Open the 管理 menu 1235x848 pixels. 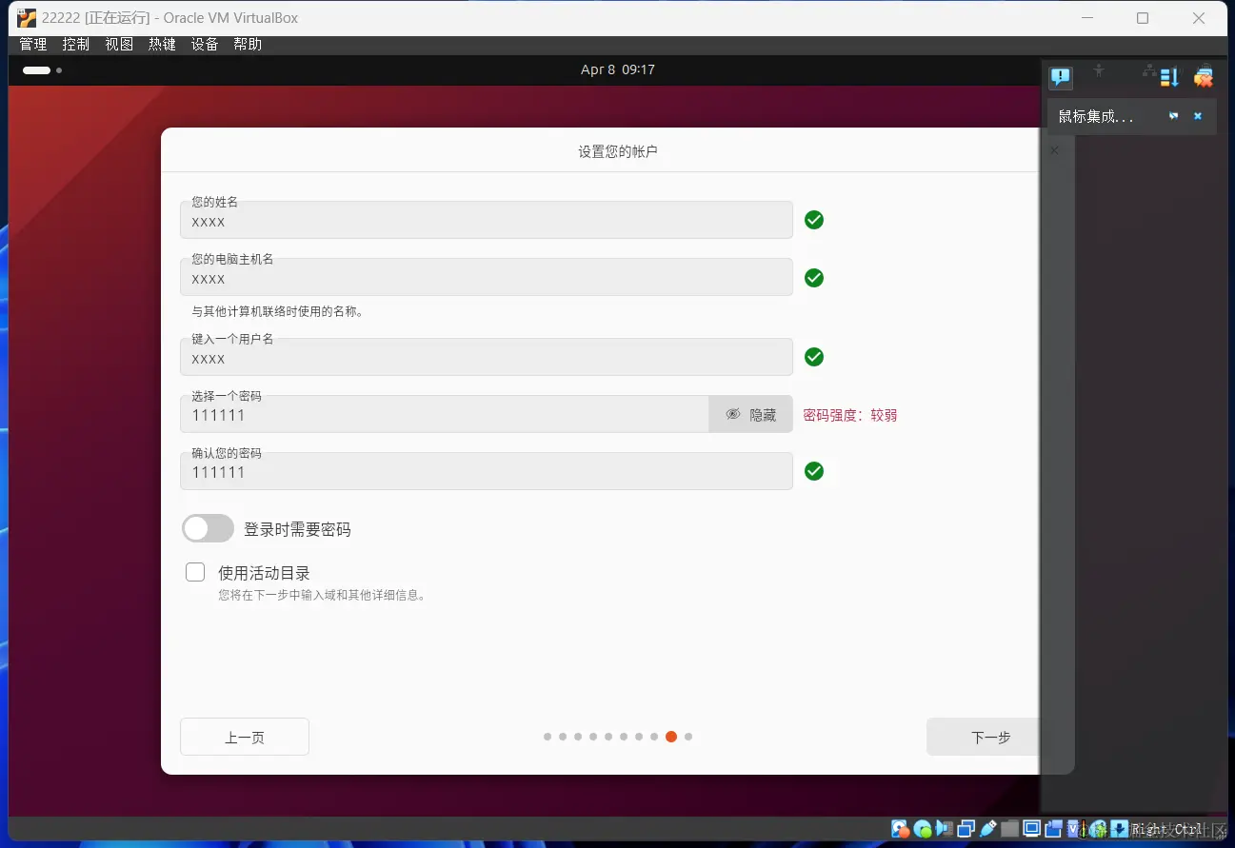coord(32,45)
